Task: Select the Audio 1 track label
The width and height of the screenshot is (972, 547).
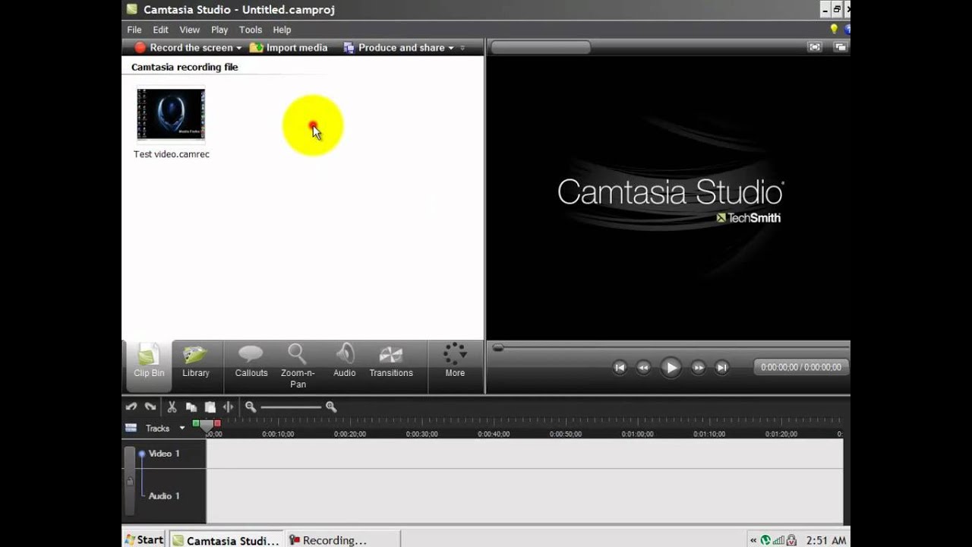Action: pyautogui.click(x=164, y=496)
